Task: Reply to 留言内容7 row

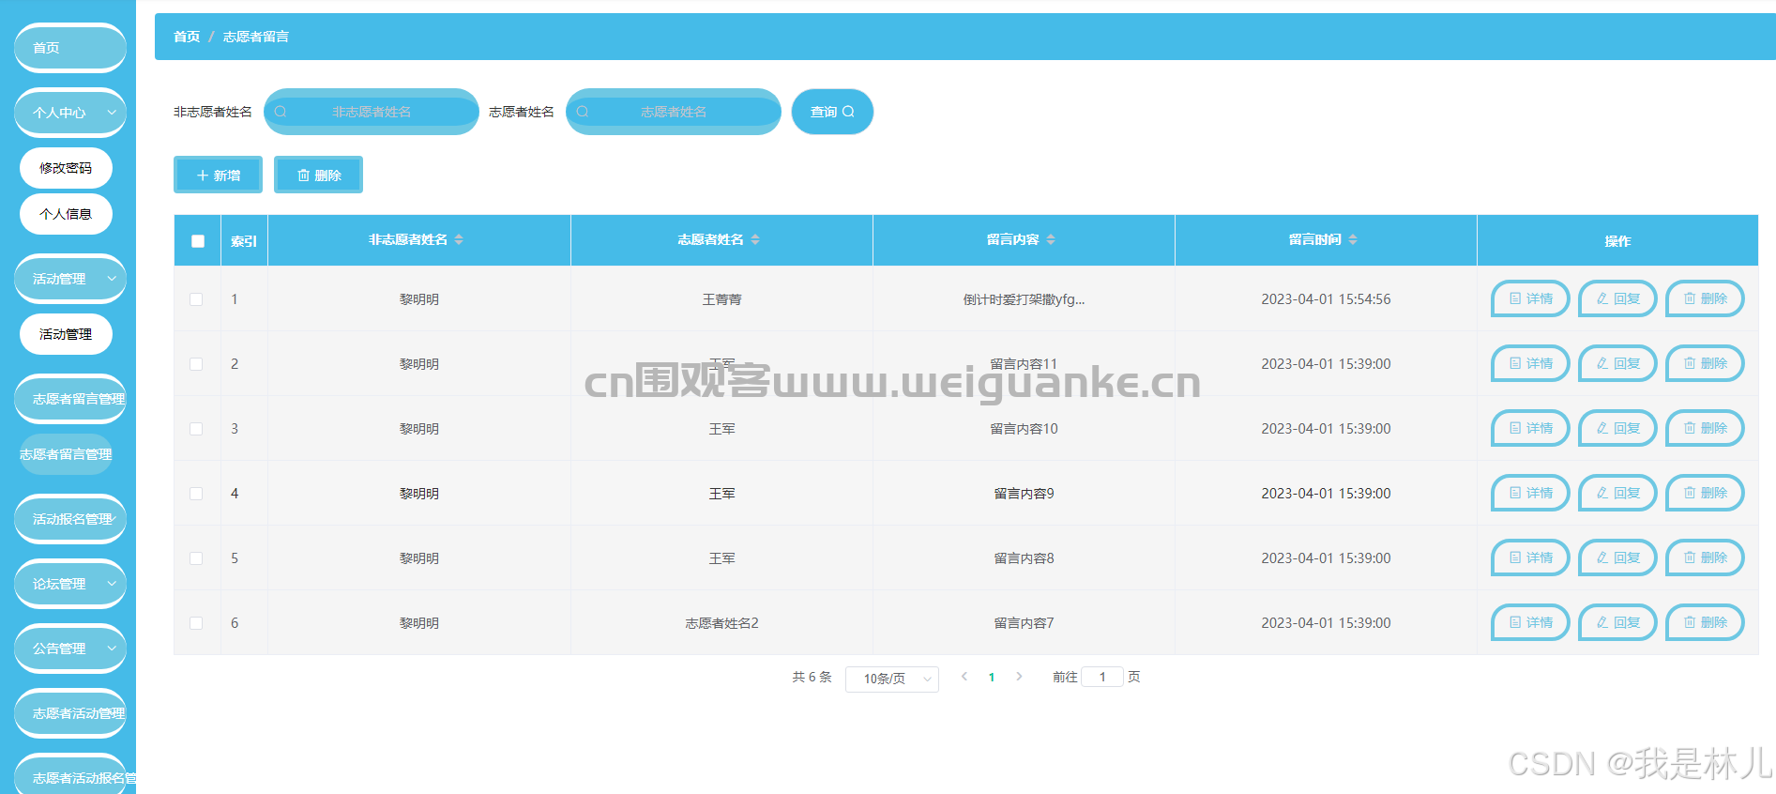Action: (1617, 622)
